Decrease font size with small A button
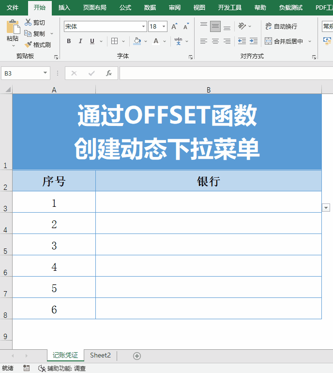This screenshot has width=333, height=373. click(186, 27)
